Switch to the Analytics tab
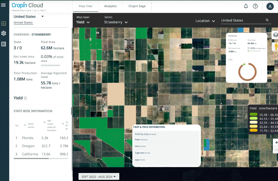The width and height of the screenshot is (278, 181). point(110,6)
